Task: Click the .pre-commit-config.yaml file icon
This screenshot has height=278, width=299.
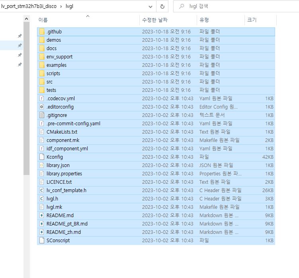Action: 42,123
